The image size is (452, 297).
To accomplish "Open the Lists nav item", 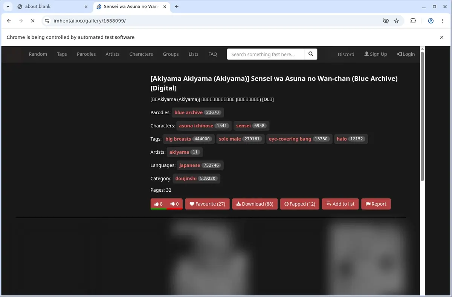I will point(193,54).
